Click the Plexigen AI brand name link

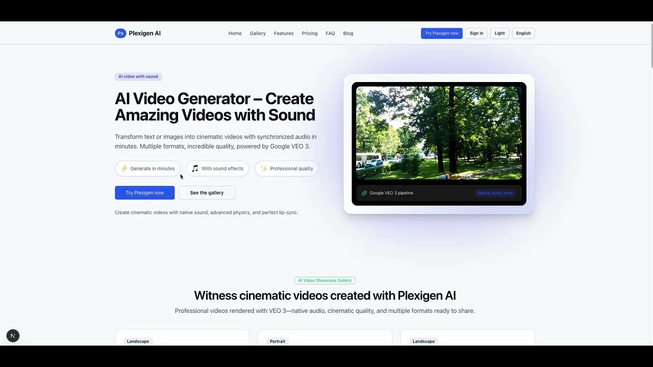pyautogui.click(x=145, y=33)
